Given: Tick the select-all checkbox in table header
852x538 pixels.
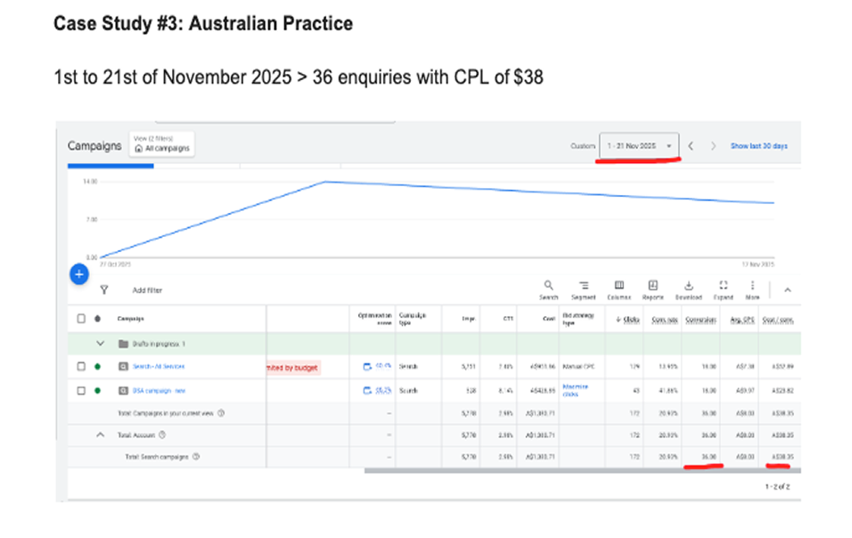Looking at the screenshot, I should coord(82,319).
